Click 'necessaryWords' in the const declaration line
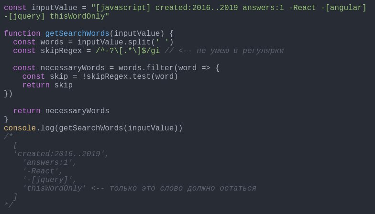This screenshot has width=375, height=214. (73, 68)
